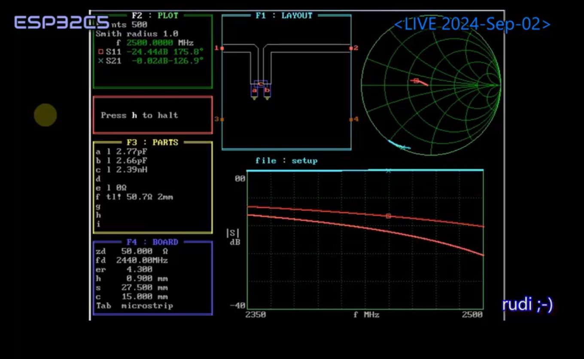This screenshot has height=359, width=584.
Task: Select capacitor part b in the layout
Action: tap(267, 91)
